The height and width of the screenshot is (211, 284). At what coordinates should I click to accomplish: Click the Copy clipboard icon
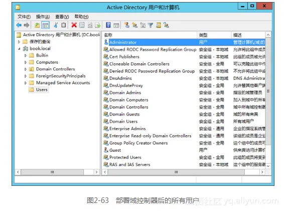pyautogui.click(x=63, y=25)
